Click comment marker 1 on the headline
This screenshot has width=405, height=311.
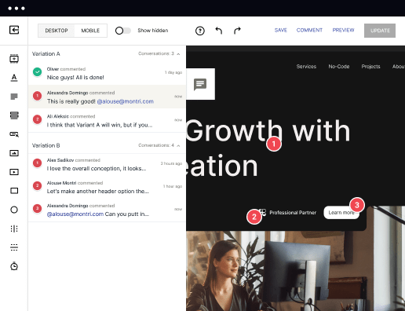(x=274, y=144)
